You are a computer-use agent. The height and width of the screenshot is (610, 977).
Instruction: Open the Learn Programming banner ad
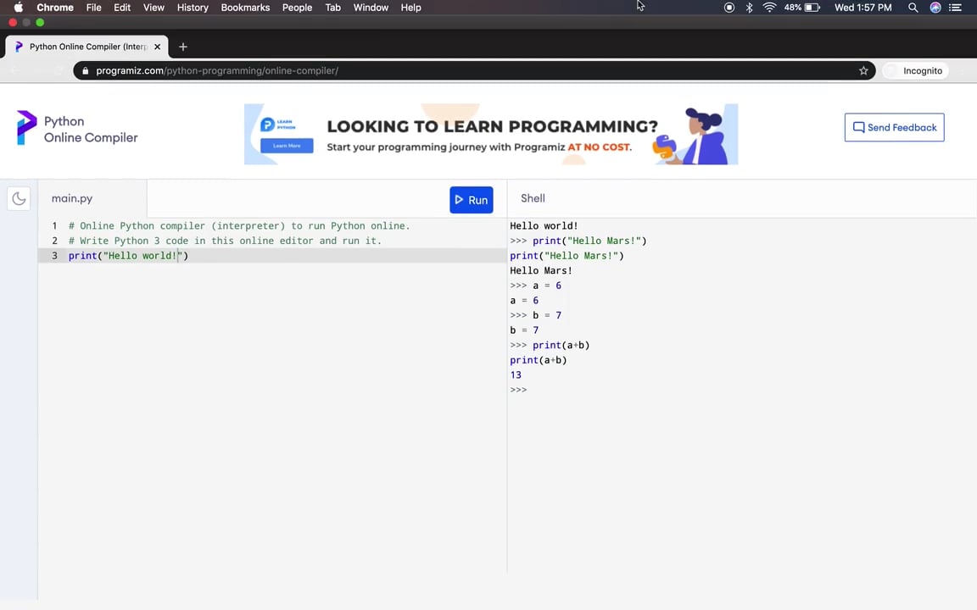click(491, 135)
